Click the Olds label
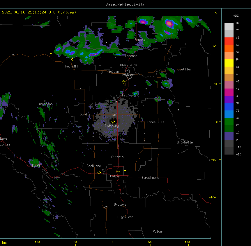The width and height of the screenshot is (251, 246). click(113, 115)
